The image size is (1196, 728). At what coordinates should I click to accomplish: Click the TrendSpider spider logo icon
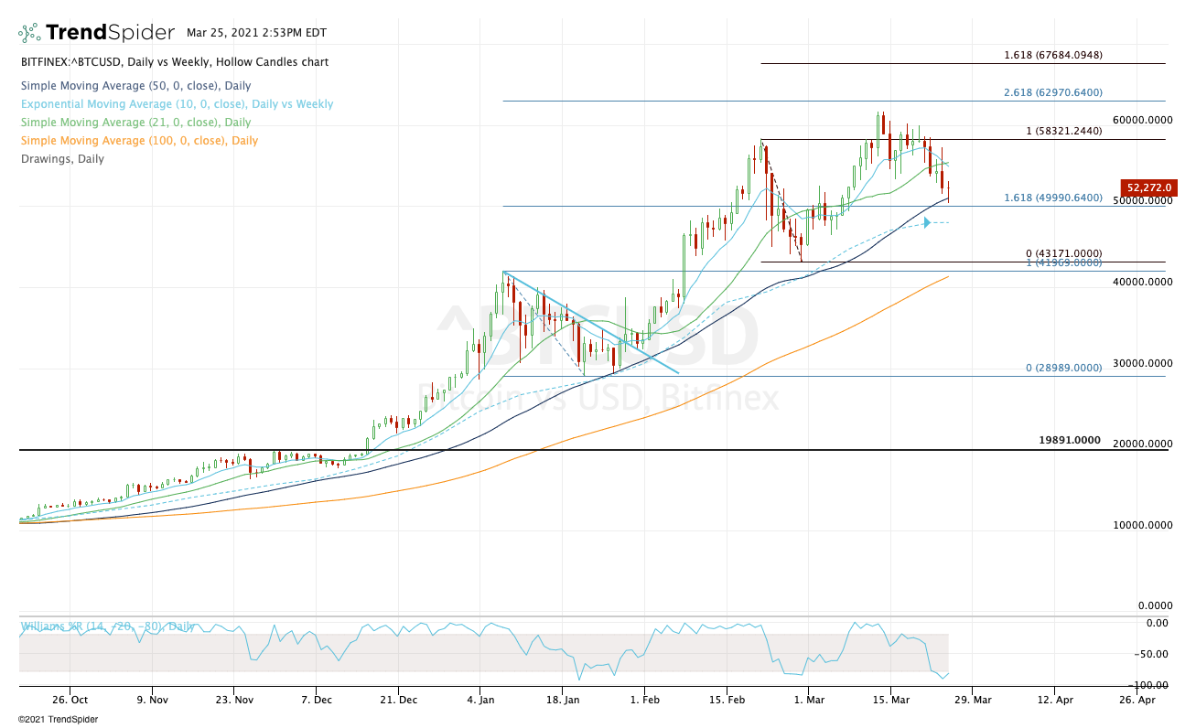29,33
